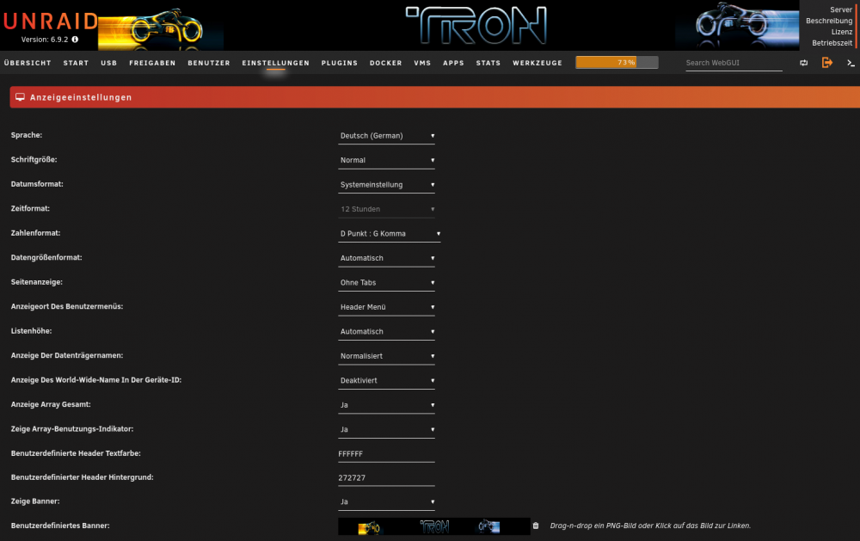860x541 pixels.
Task: Click the custom TRON banner thumbnail
Action: [434, 526]
